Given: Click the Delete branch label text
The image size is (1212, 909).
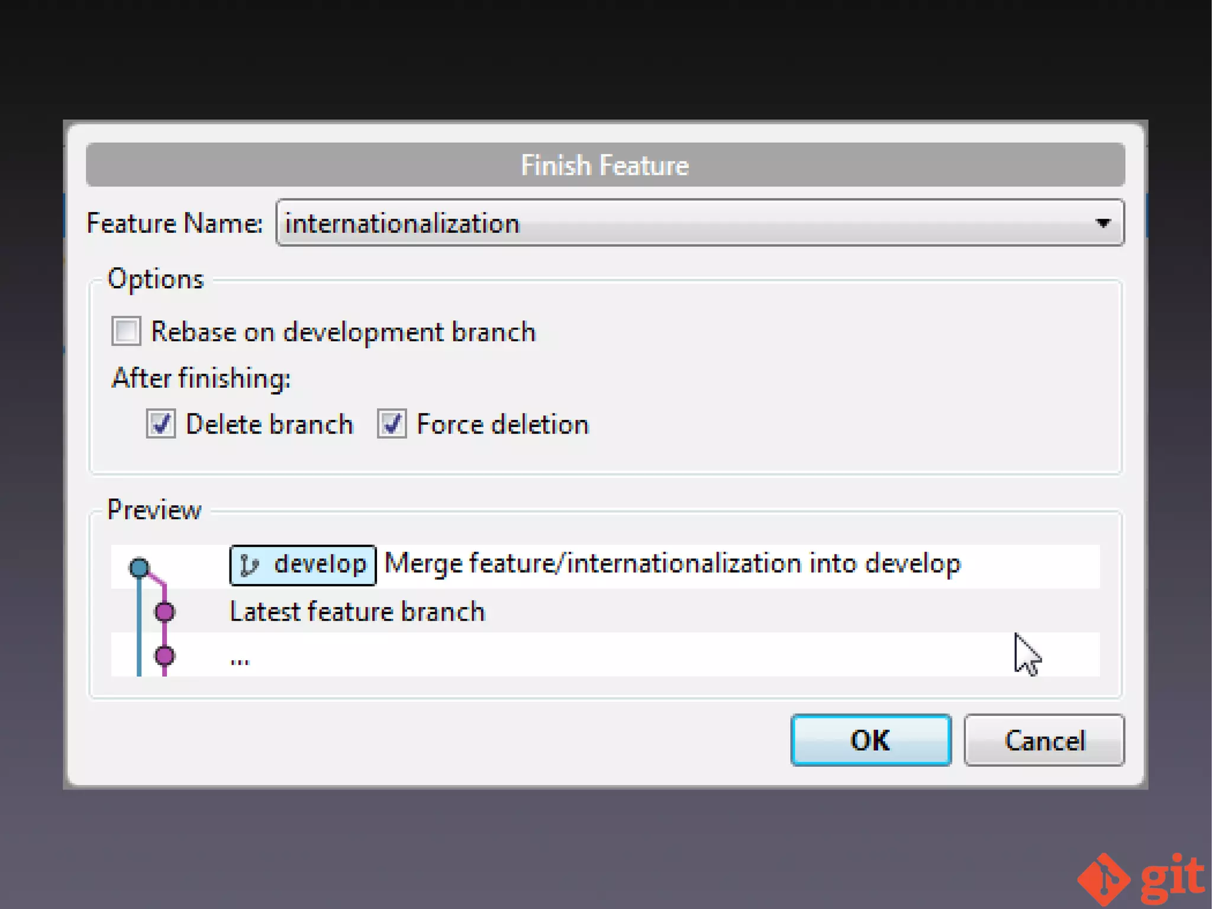Looking at the screenshot, I should pos(269,425).
